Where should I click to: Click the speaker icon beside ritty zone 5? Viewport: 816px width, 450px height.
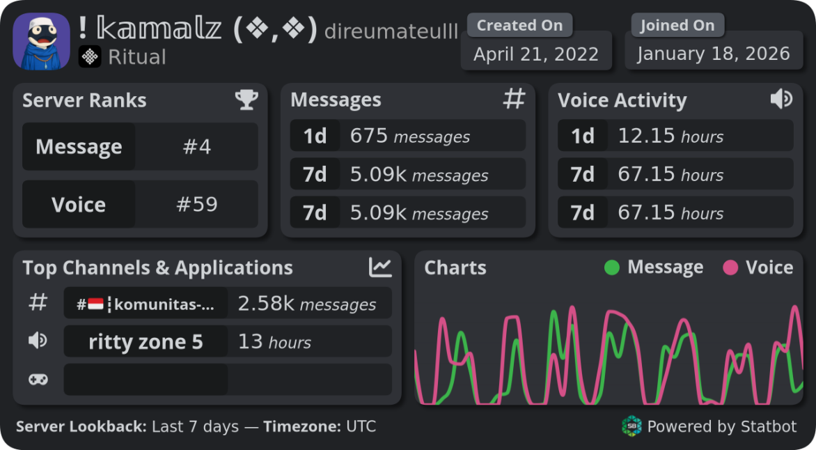tap(38, 341)
